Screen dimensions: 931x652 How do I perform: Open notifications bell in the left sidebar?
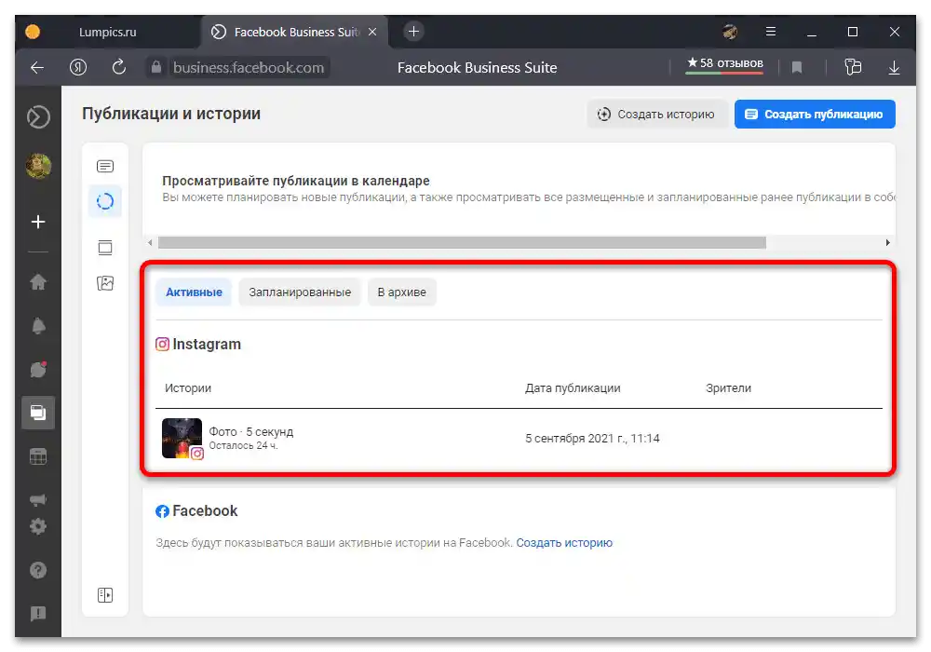38,325
